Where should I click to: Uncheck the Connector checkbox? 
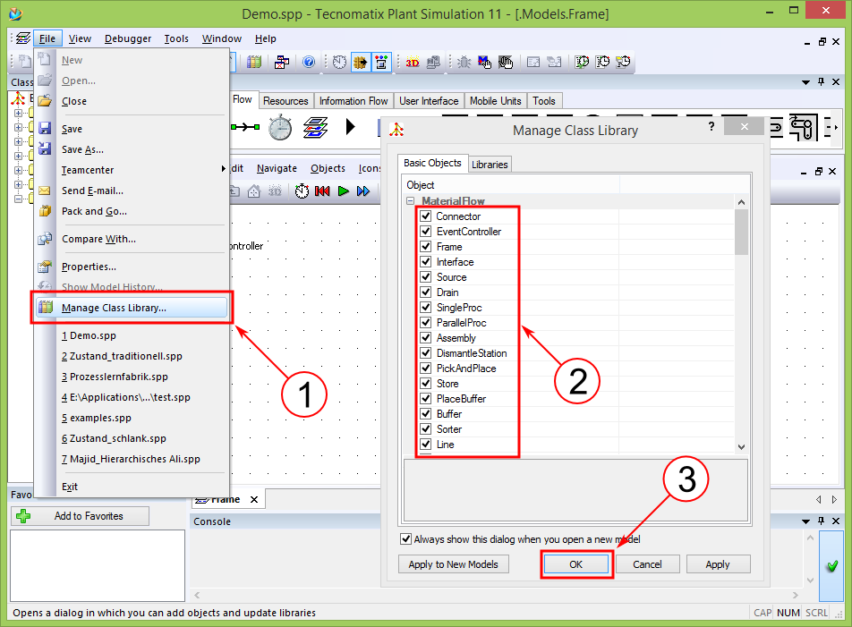[x=426, y=216]
